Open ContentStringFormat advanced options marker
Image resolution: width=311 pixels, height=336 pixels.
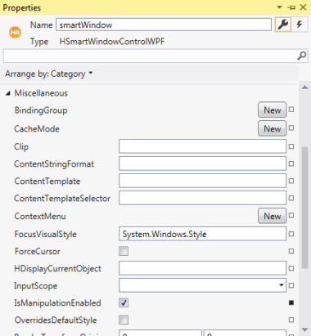pyautogui.click(x=291, y=164)
